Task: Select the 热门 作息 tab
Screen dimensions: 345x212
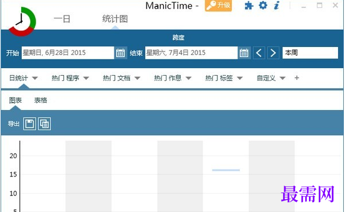Action: coord(168,78)
